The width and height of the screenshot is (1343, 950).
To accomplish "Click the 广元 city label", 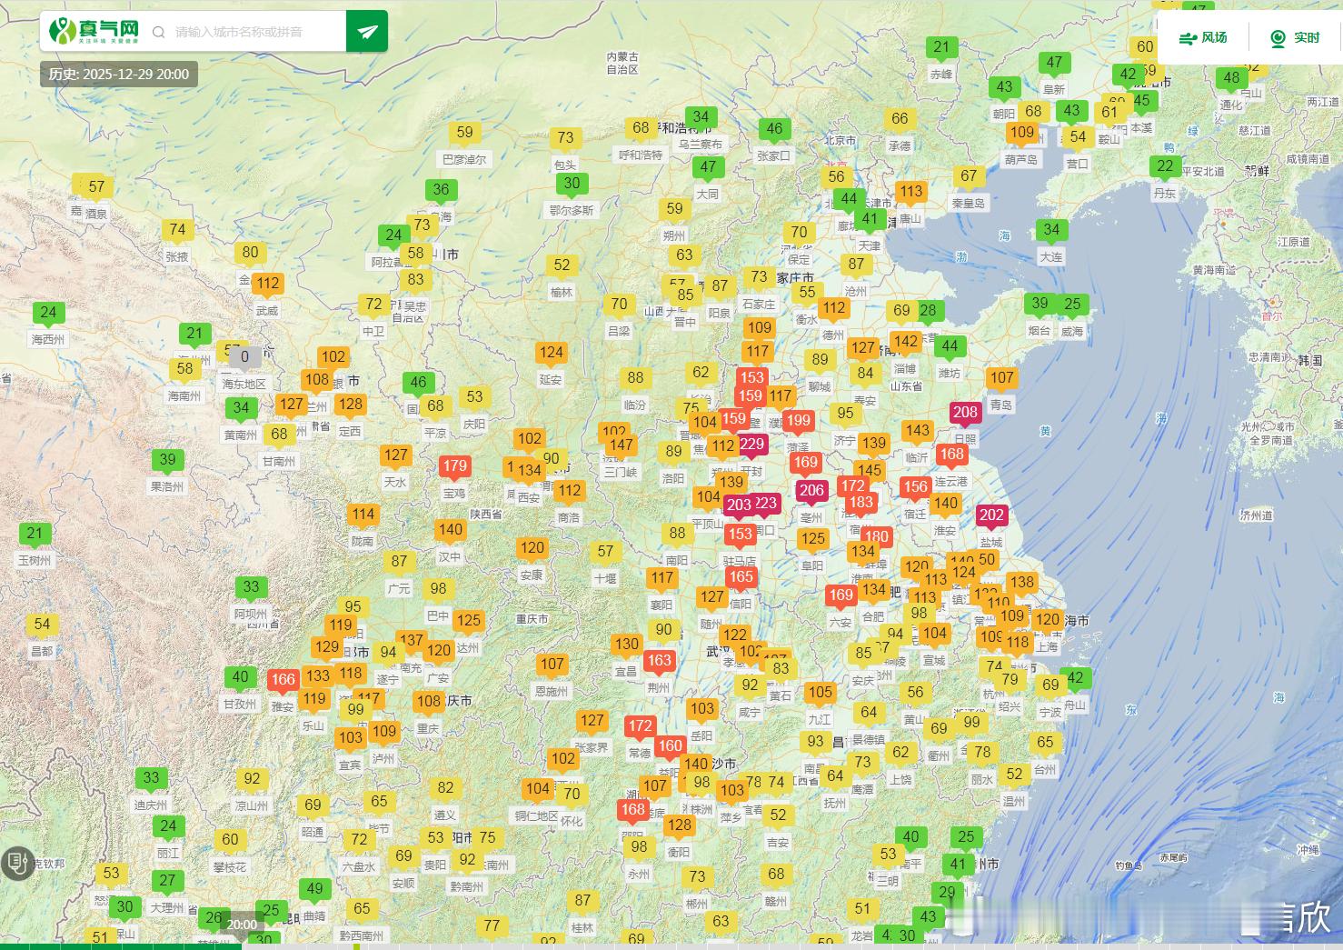I will [399, 588].
